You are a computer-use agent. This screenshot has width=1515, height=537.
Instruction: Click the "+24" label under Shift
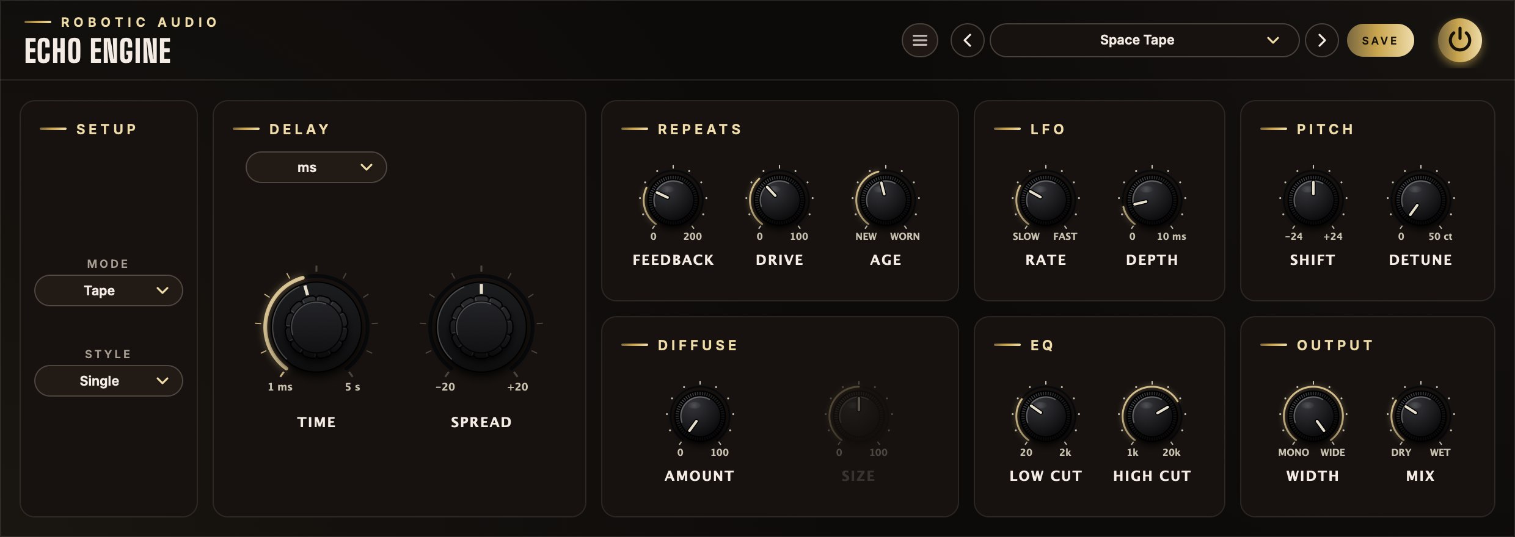tap(1333, 236)
